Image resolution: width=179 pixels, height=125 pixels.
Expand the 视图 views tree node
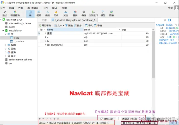click(x=6, y=45)
